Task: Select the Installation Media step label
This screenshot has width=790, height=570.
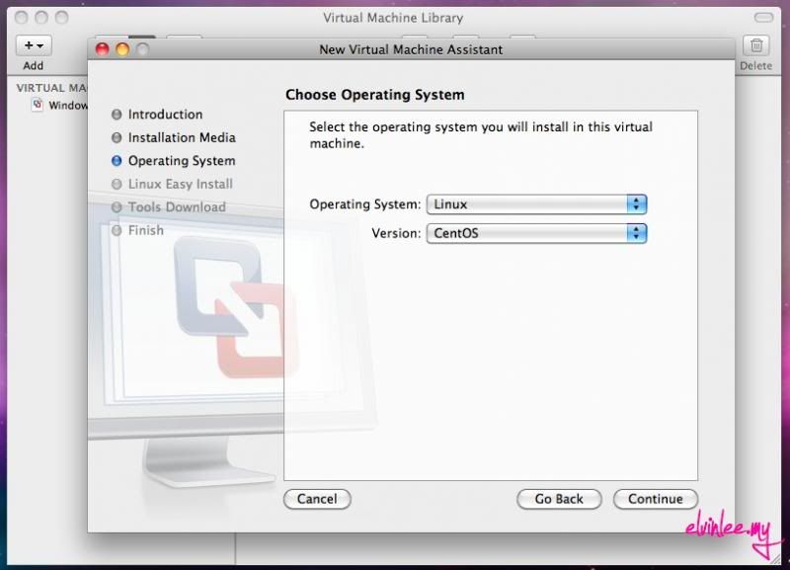Action: click(182, 137)
